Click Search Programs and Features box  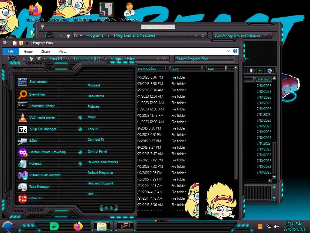pyautogui.click(x=242, y=35)
